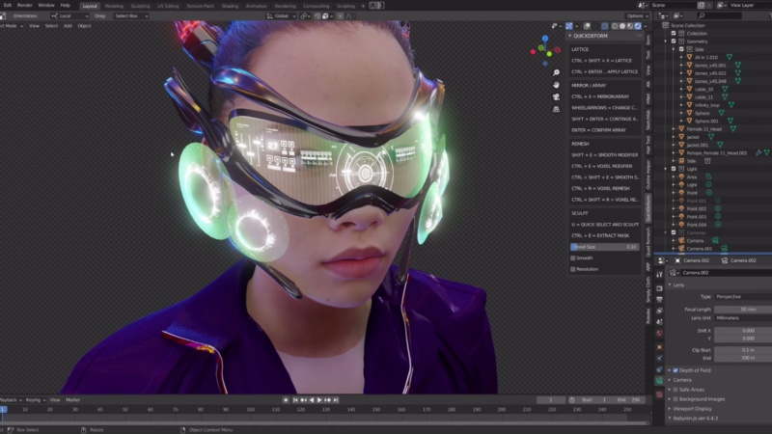
Task: Open the timeline Keying menu
Action: pyautogui.click(x=35, y=400)
